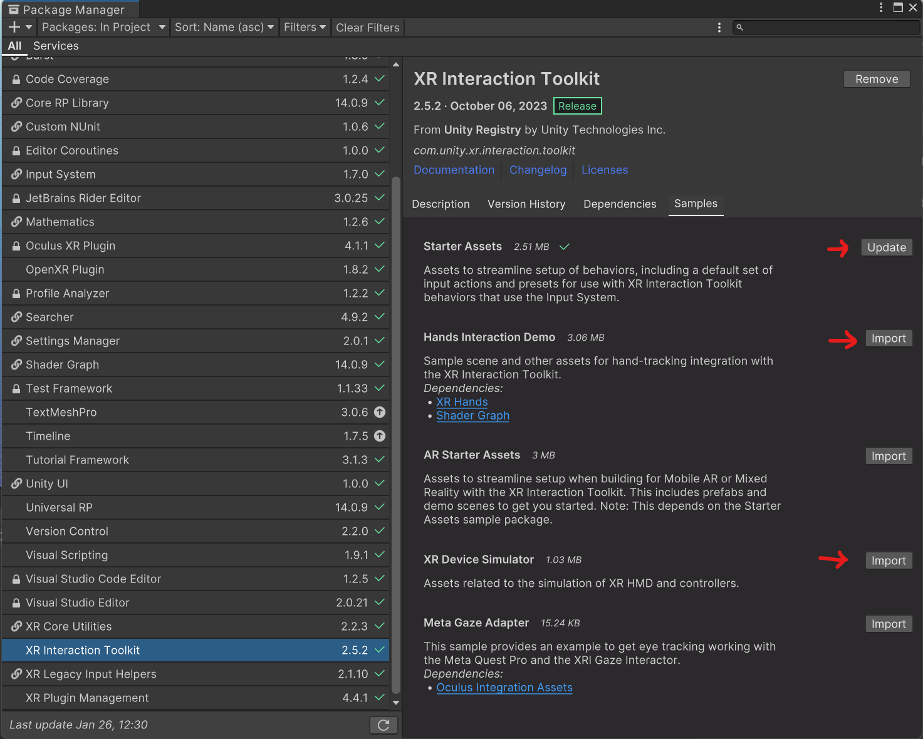The height and width of the screenshot is (739, 923).
Task: Click the add package plus icon
Action: click(x=14, y=28)
